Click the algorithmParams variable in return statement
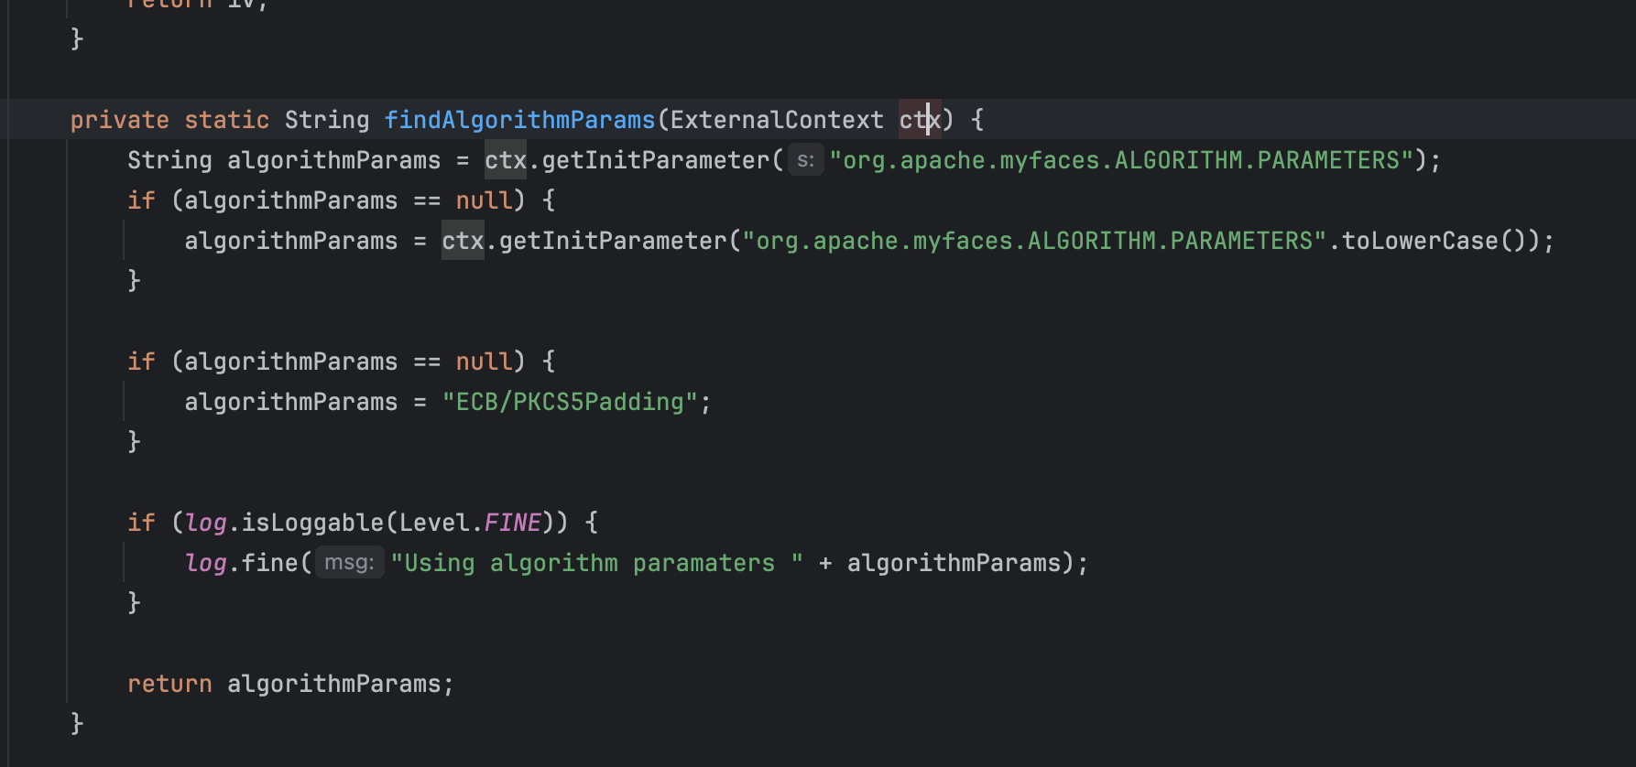This screenshot has width=1636, height=767. coord(333,684)
